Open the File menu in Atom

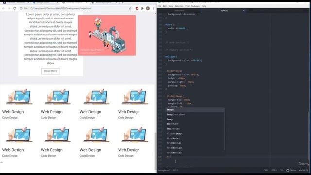[x=159, y=6]
